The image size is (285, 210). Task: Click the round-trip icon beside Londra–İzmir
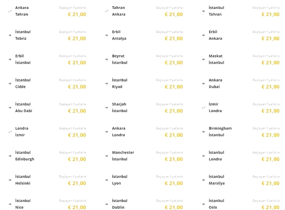pyautogui.click(x=10, y=132)
